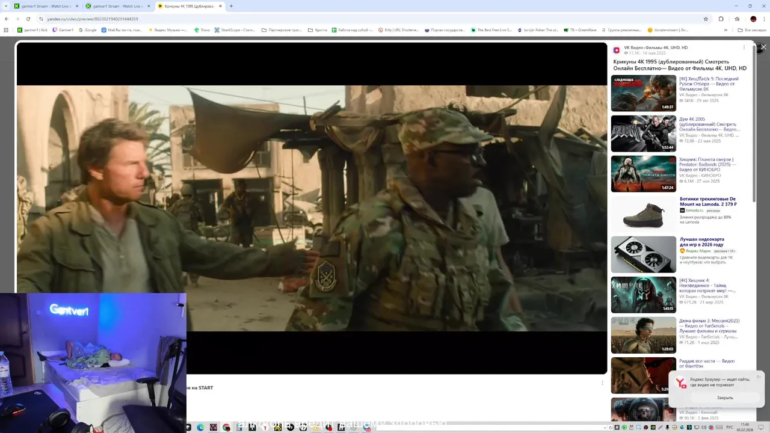
Task: Open the Mail.Ru bookmark
Action: 122,29
